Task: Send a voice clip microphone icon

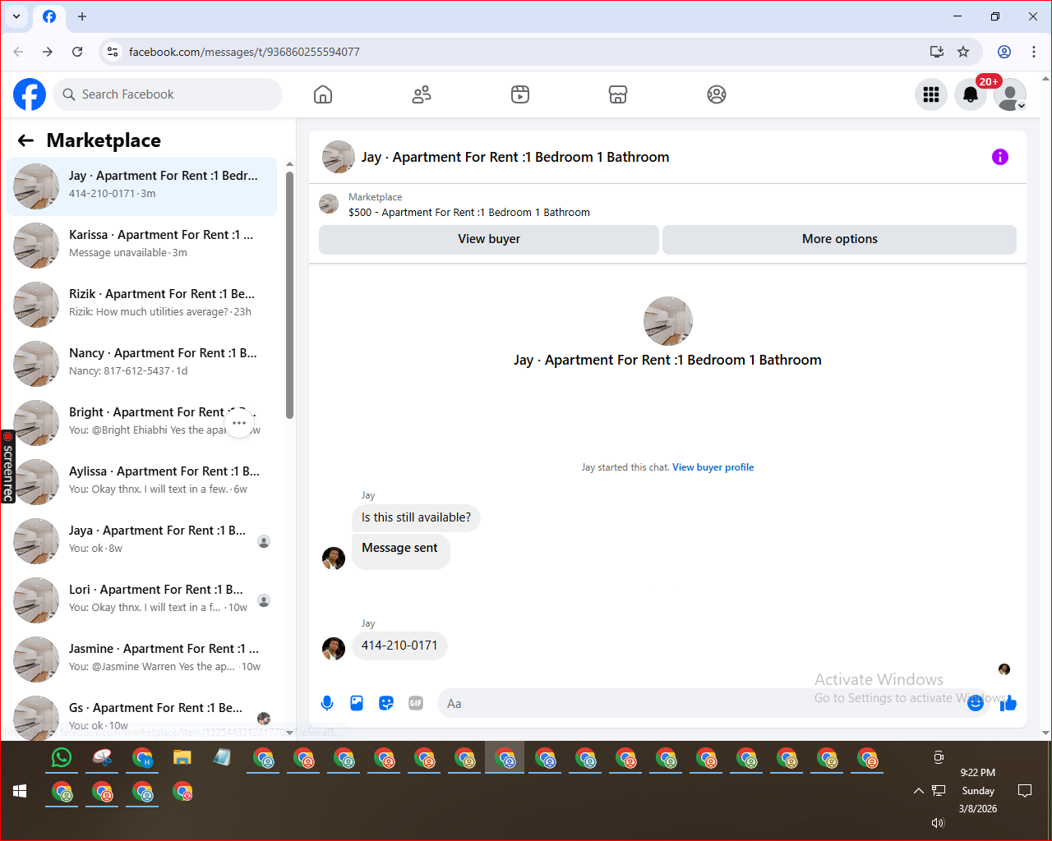Action: point(327,703)
